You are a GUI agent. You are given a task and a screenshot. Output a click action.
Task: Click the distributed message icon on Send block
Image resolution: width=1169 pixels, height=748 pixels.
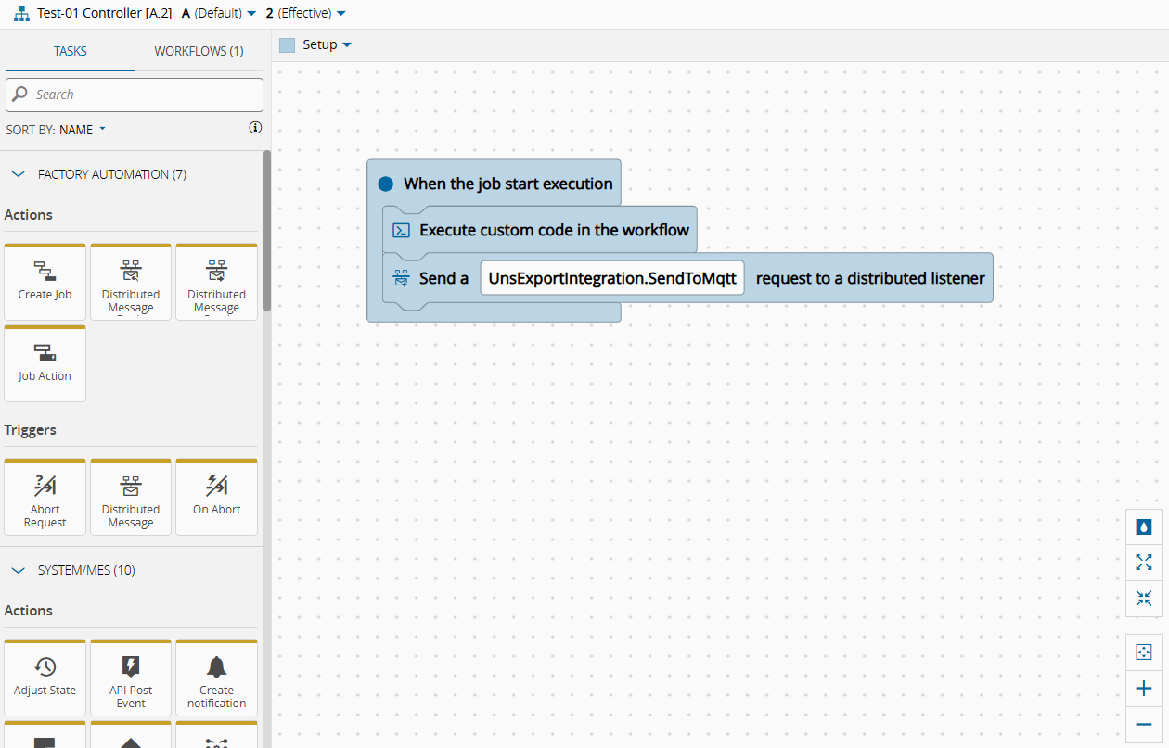tap(402, 277)
